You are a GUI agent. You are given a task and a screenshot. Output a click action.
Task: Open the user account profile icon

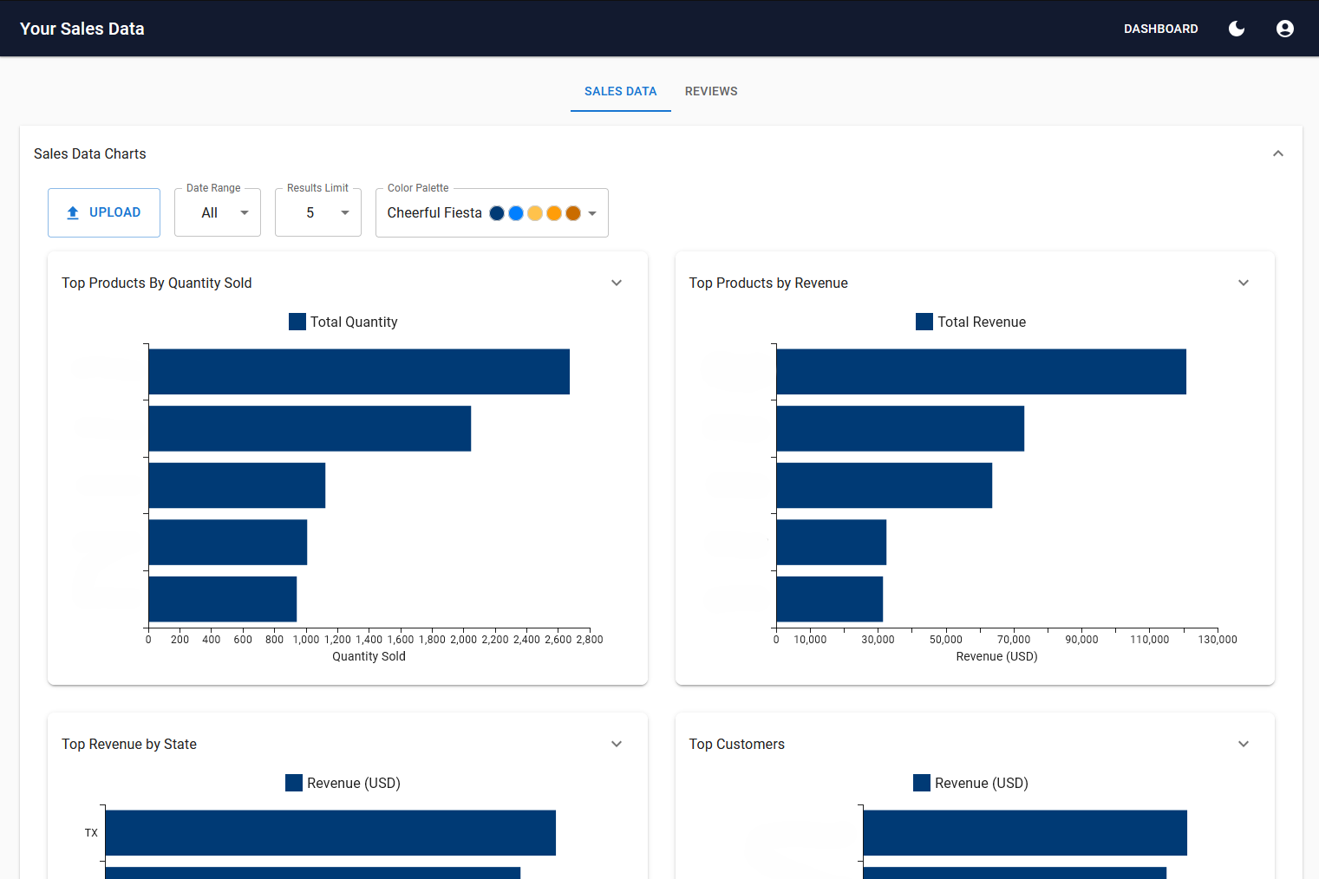click(1285, 29)
